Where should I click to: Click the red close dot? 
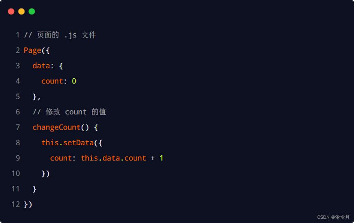pos(11,11)
